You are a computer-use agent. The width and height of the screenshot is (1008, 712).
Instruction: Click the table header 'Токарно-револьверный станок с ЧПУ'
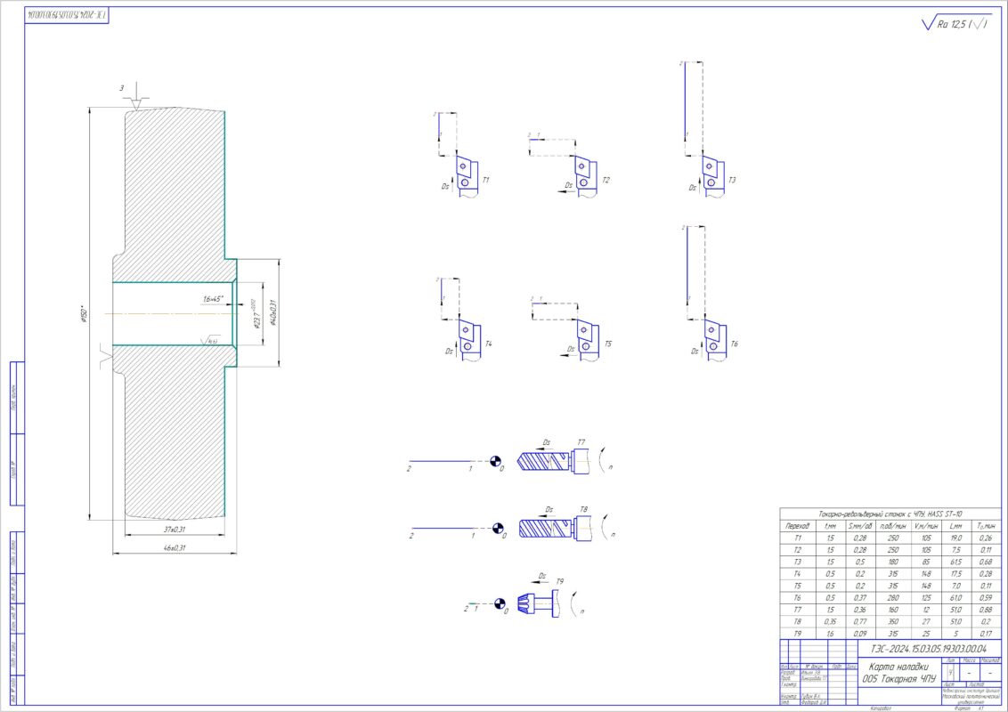(890, 515)
